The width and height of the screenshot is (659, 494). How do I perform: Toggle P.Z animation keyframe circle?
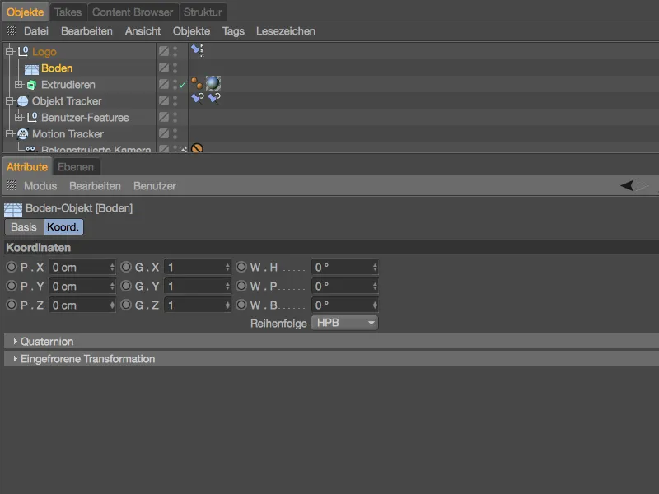tap(12, 305)
